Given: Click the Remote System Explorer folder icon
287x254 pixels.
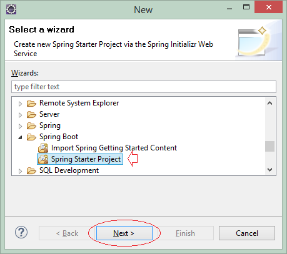Looking at the screenshot, I should pos(31,103).
